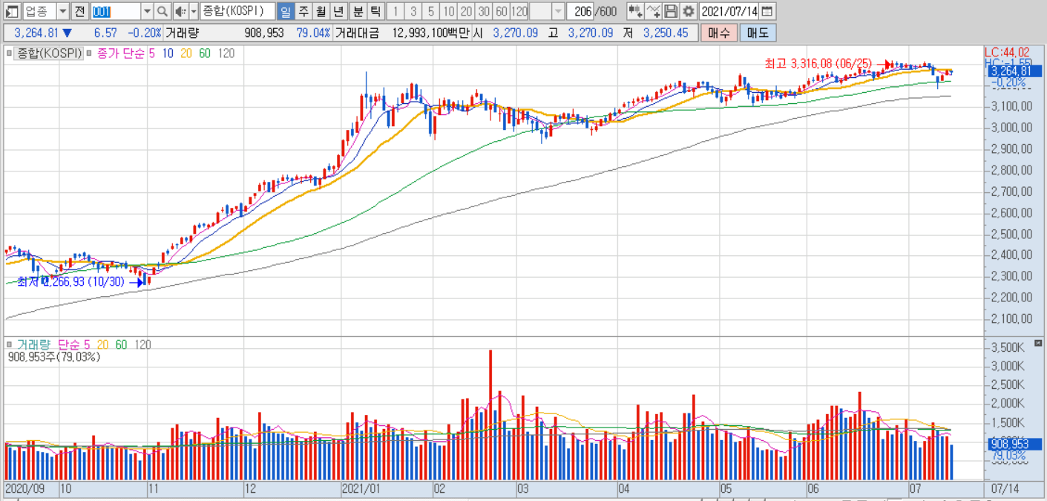Click the small box icon before 거래량 legend
This screenshot has height=501, width=1047.
[x=10, y=344]
